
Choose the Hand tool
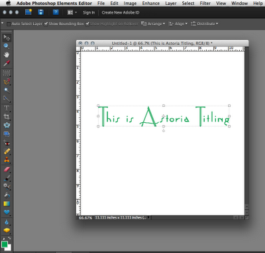pos(7,54)
